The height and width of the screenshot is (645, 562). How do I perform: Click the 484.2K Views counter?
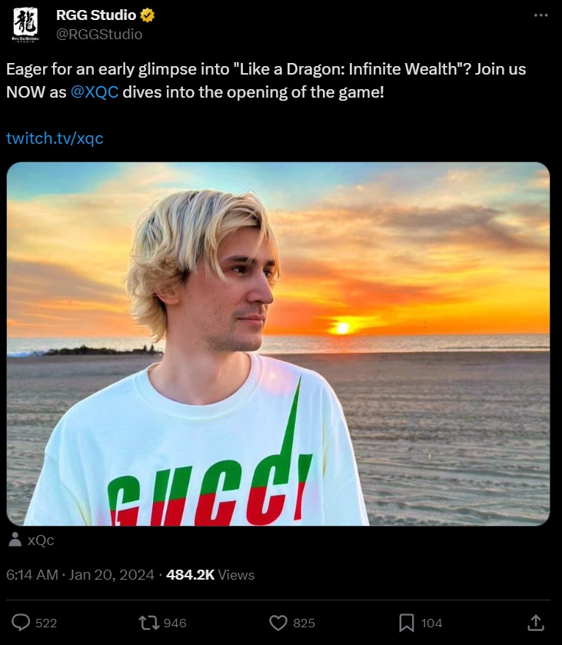[x=210, y=575]
